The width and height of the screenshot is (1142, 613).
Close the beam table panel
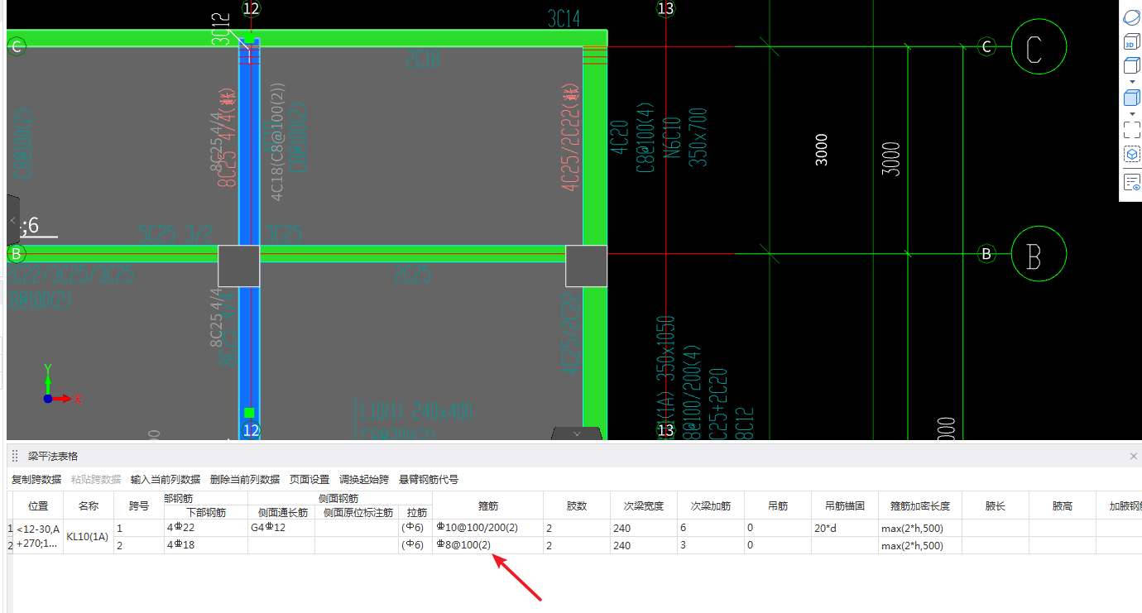click(x=1134, y=457)
